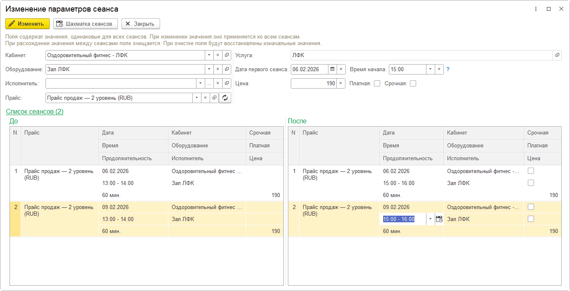
Task: Open the calendar picker for Дата первого сеанса
Action: [x=332, y=70]
